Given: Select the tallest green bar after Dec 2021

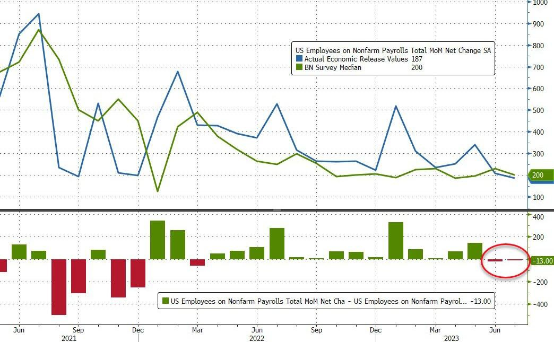Looking at the screenshot, I should coord(158,240).
